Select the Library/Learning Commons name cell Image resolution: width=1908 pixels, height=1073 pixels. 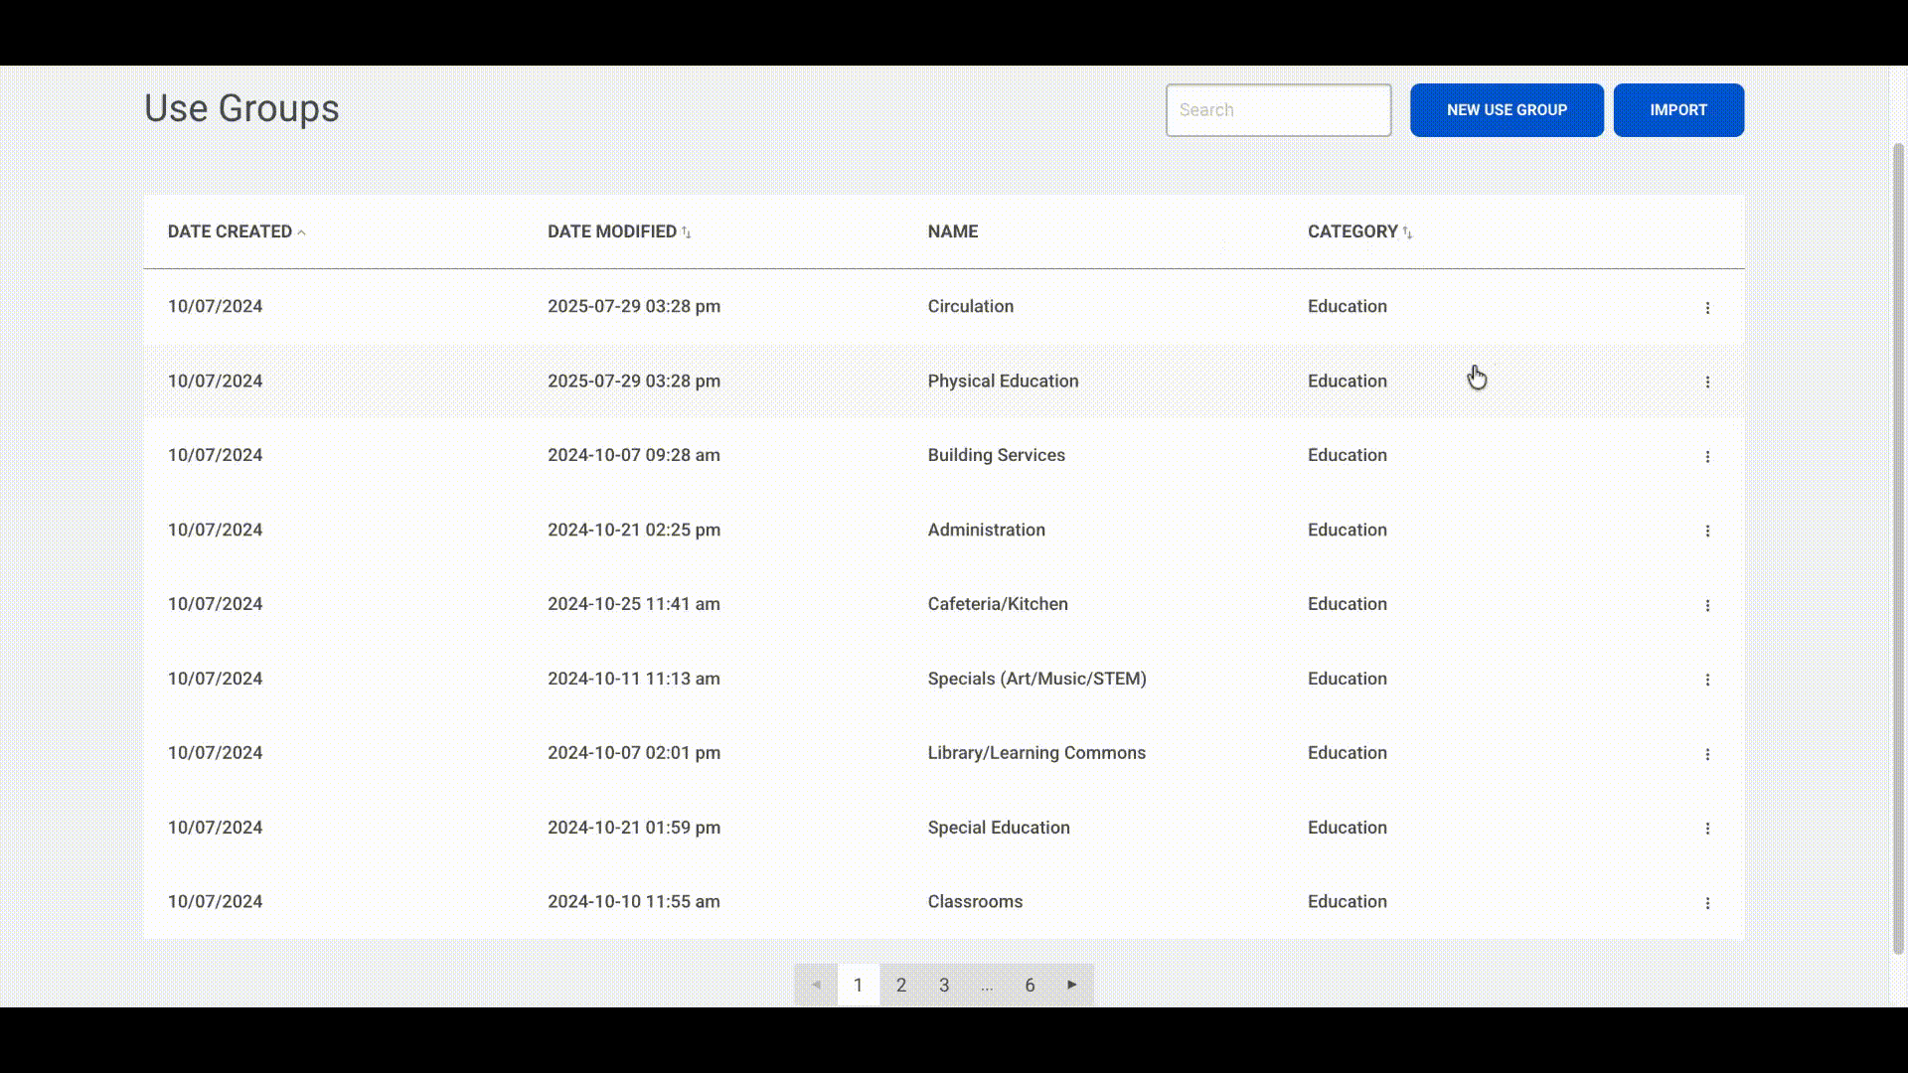point(1036,753)
